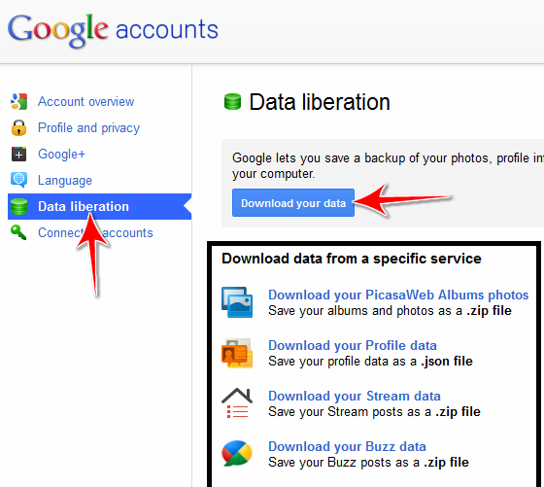
Task: Open the Download your Profile data link
Action: 353,345
